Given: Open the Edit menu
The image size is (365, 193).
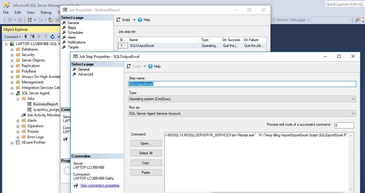Looking at the screenshot, I should tap(18, 12).
